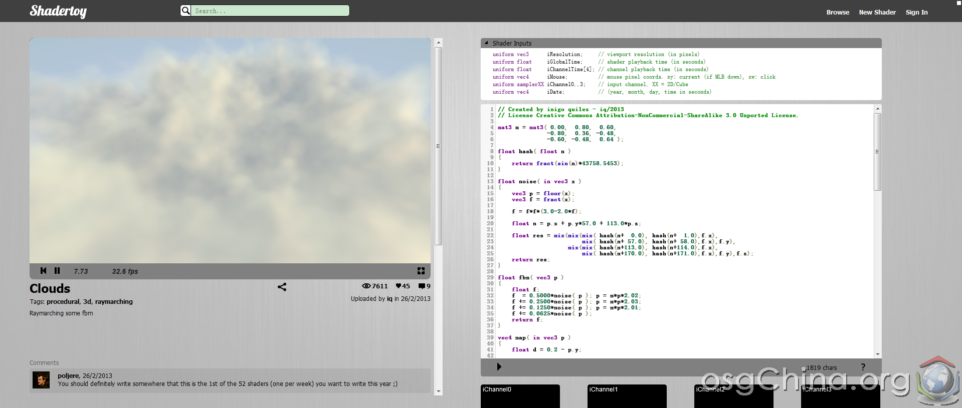Open commenter poljere's profile

(x=68, y=375)
